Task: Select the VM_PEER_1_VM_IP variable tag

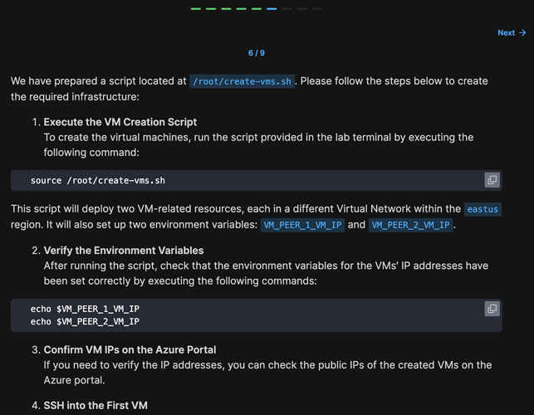Action: pyautogui.click(x=302, y=225)
